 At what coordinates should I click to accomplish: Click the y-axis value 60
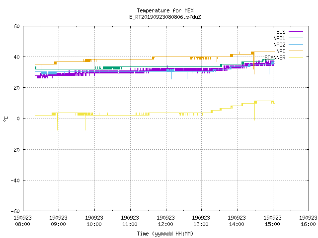[x=16, y=26]
